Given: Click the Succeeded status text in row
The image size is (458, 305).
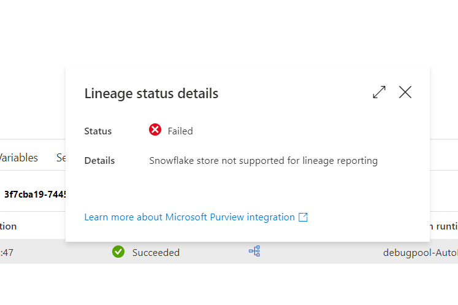Looking at the screenshot, I should click(156, 252).
